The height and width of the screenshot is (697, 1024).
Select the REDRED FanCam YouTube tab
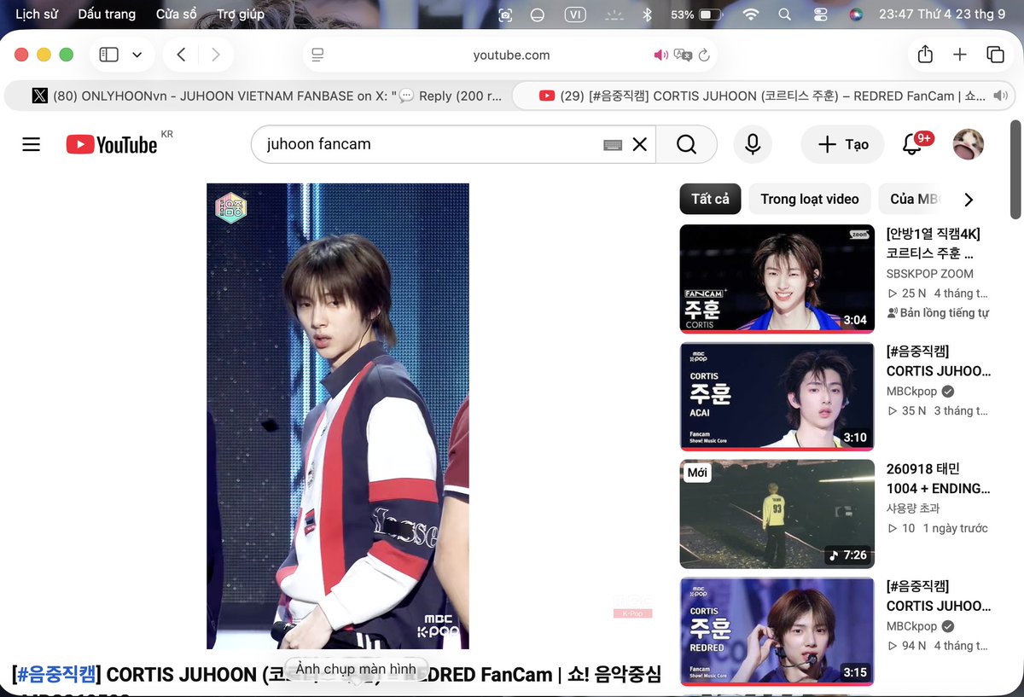coord(762,96)
